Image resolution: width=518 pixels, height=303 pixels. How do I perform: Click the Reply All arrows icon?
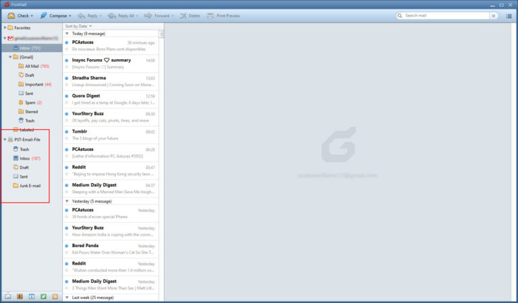[112, 15]
